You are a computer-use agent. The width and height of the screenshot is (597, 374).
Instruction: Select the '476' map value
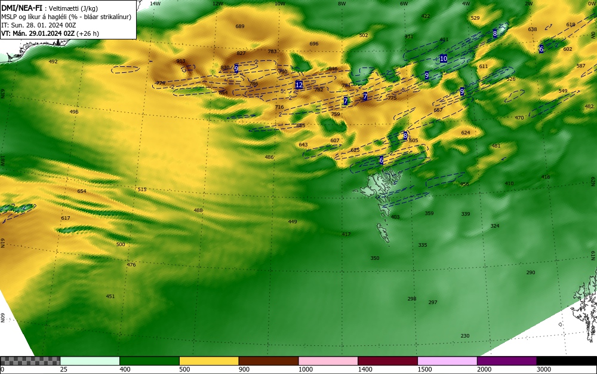click(131, 265)
